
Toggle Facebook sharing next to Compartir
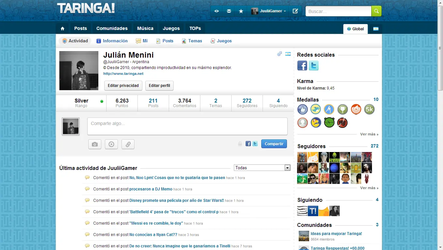(x=248, y=144)
